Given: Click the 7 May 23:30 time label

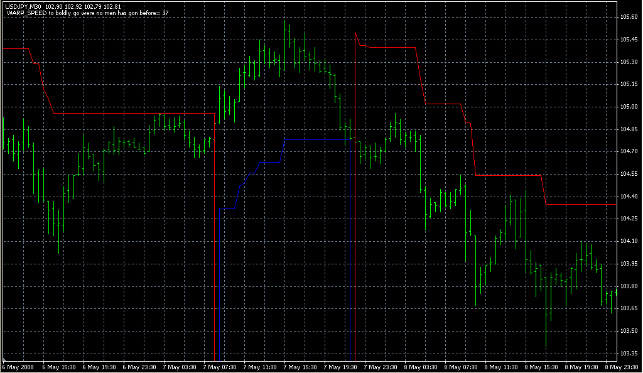Looking at the screenshot, I should [x=381, y=367].
